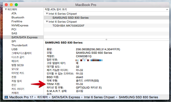Image resolution: width=171 pixels, height=102 pixels.
Task: Select 카드 리더기 in the sidebar
Action: coord(18,89)
